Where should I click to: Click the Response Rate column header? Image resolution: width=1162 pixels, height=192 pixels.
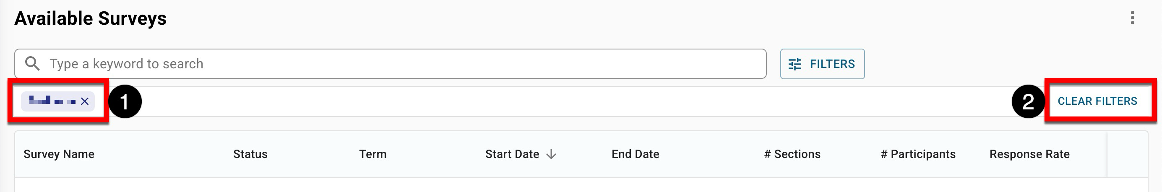click(x=1029, y=154)
